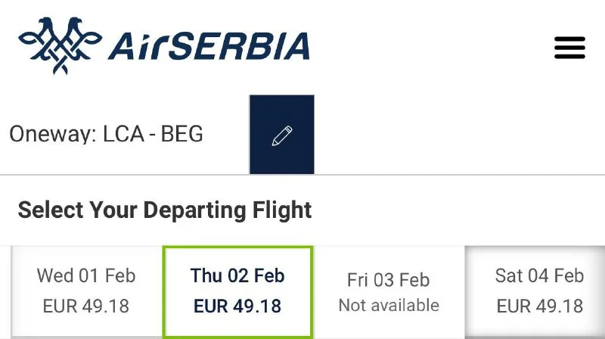Click EUR 49.18 price under Wed 01 Feb

[86, 306]
